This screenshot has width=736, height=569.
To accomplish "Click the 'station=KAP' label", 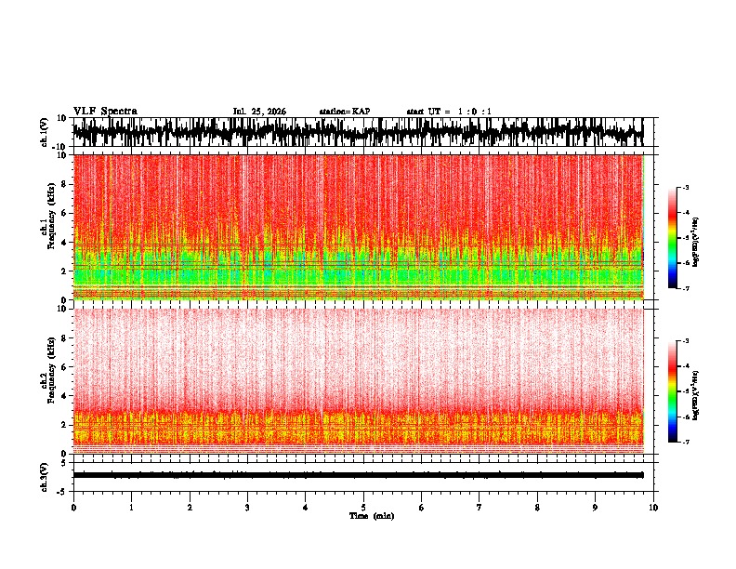I will coord(345,112).
